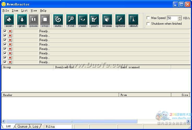
Task: Click the stop toolbar icon
Action: 45,21
